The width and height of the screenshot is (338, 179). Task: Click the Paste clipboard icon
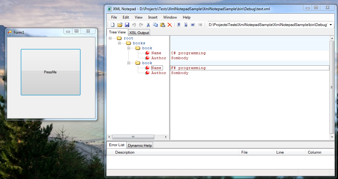point(163,25)
